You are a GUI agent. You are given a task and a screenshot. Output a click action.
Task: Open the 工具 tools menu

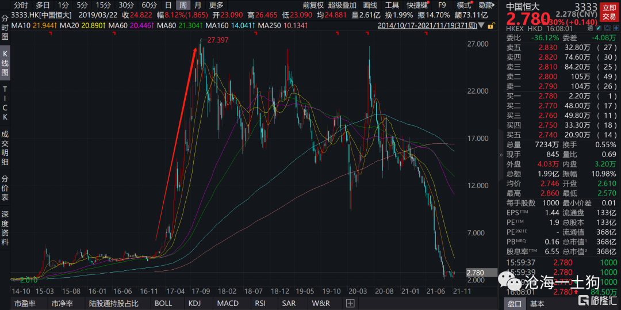(x=392, y=5)
